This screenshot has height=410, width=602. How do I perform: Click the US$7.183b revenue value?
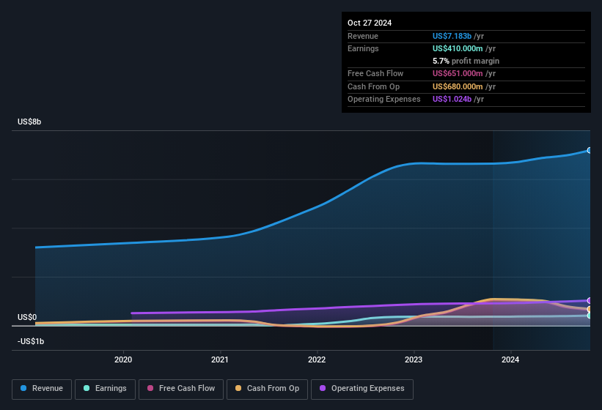[x=452, y=36]
